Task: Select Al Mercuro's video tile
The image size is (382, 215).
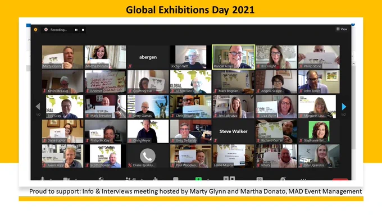Action: coord(190,82)
